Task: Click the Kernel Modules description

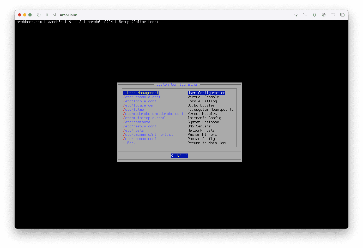Action: (202, 114)
